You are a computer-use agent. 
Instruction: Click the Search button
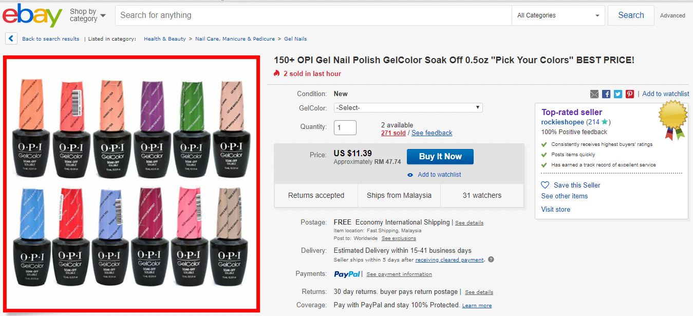point(631,15)
